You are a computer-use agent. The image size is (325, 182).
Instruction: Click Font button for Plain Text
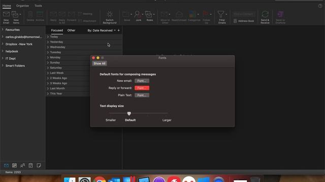coord(142,95)
